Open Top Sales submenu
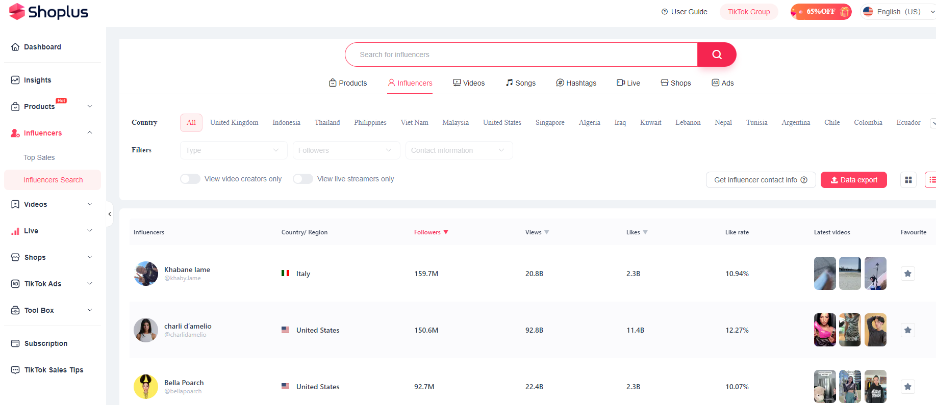This screenshot has width=936, height=405. 39,157
